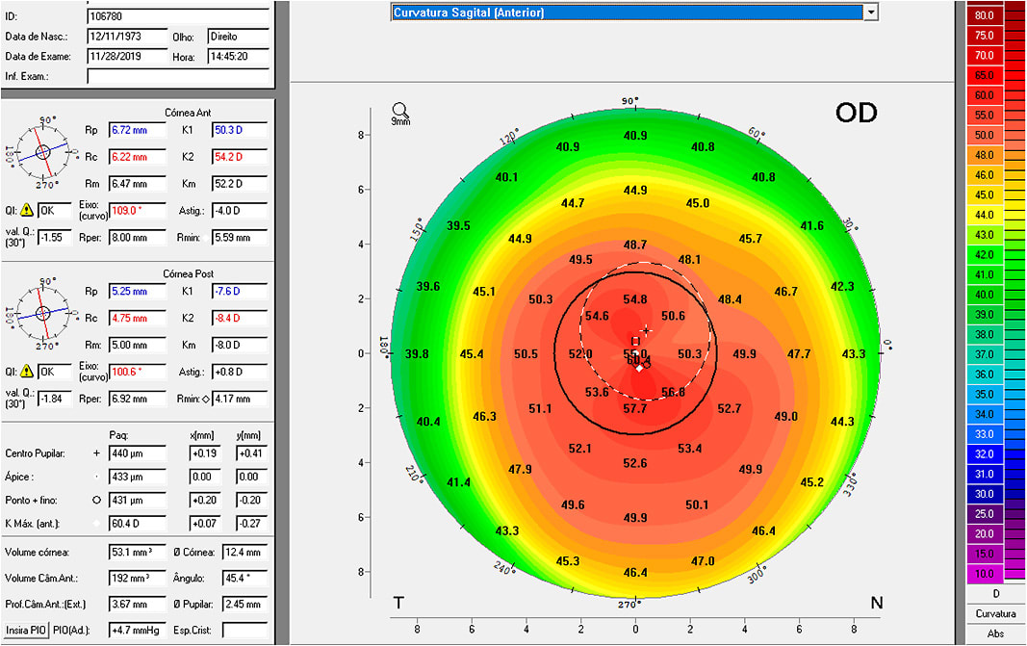Click the anterior K1 value 50.3 D
Image resolution: width=1027 pixels, height=646 pixels.
240,130
